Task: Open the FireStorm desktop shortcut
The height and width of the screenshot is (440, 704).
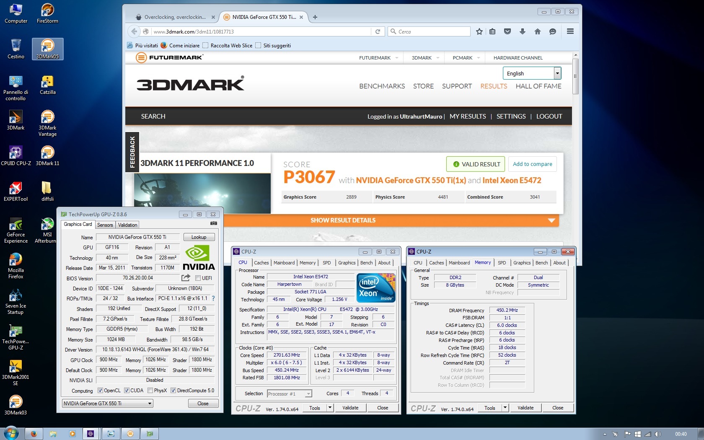Action: (47, 13)
